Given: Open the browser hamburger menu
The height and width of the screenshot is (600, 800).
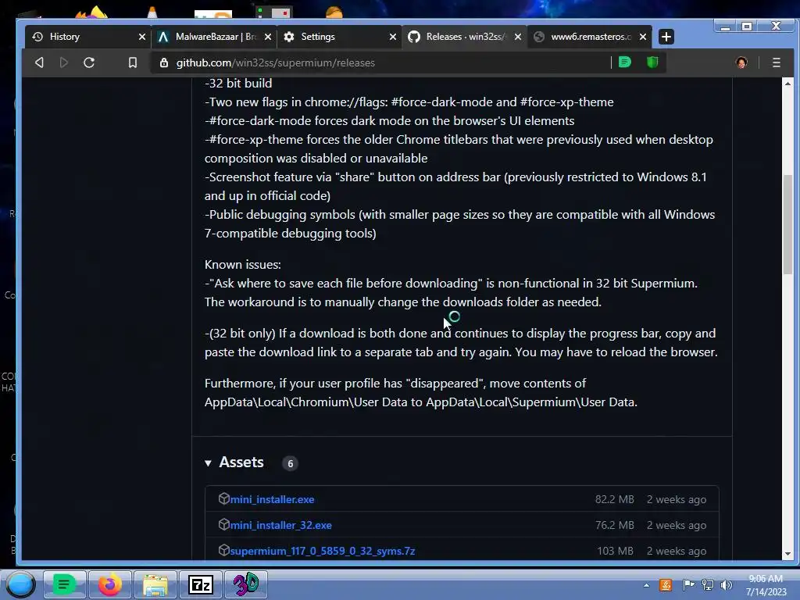Looking at the screenshot, I should (777, 62).
